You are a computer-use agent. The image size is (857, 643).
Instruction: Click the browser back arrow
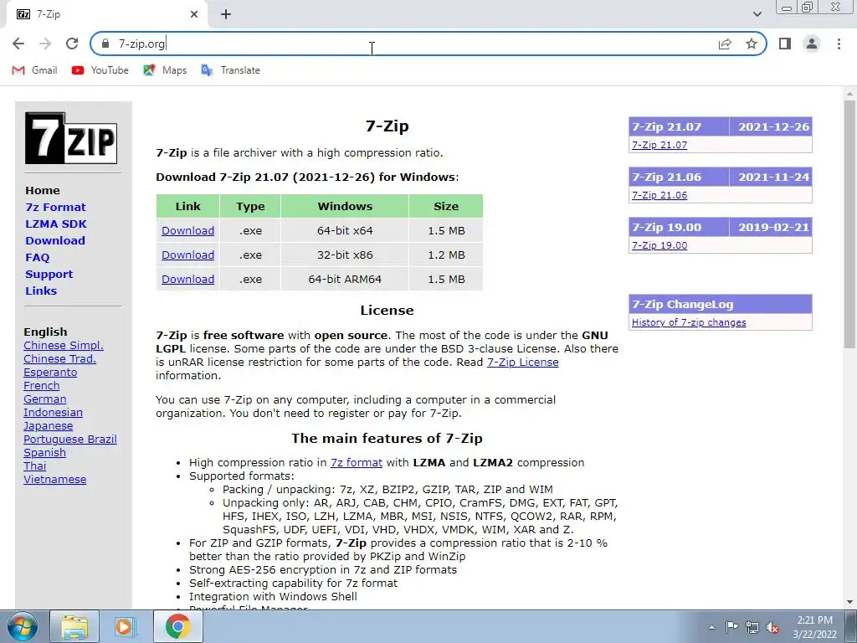click(18, 44)
